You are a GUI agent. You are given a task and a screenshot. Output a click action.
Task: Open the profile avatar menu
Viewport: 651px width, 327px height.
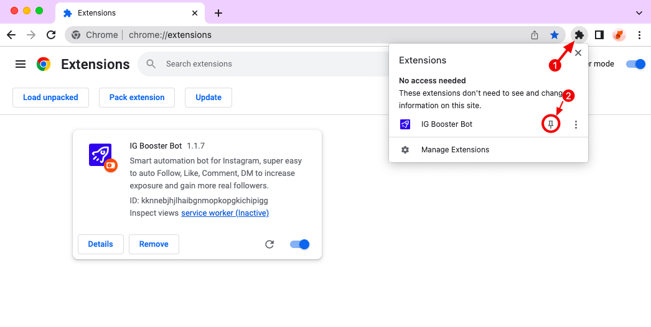coord(619,35)
